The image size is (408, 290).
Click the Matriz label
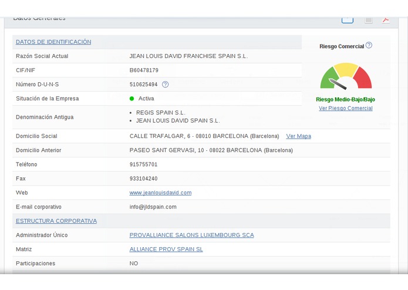[x=23, y=249]
